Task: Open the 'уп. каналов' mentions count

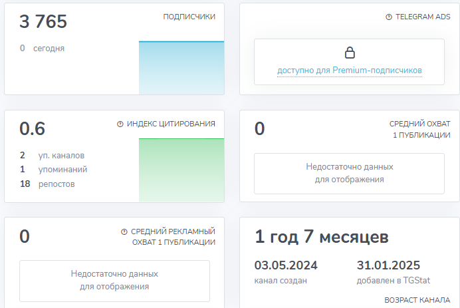Action: click(x=60, y=155)
